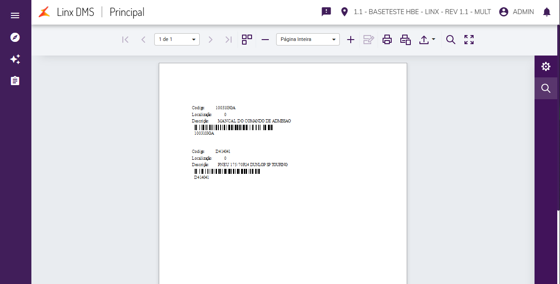Go to next page of report
The width and height of the screenshot is (560, 284).
point(210,40)
